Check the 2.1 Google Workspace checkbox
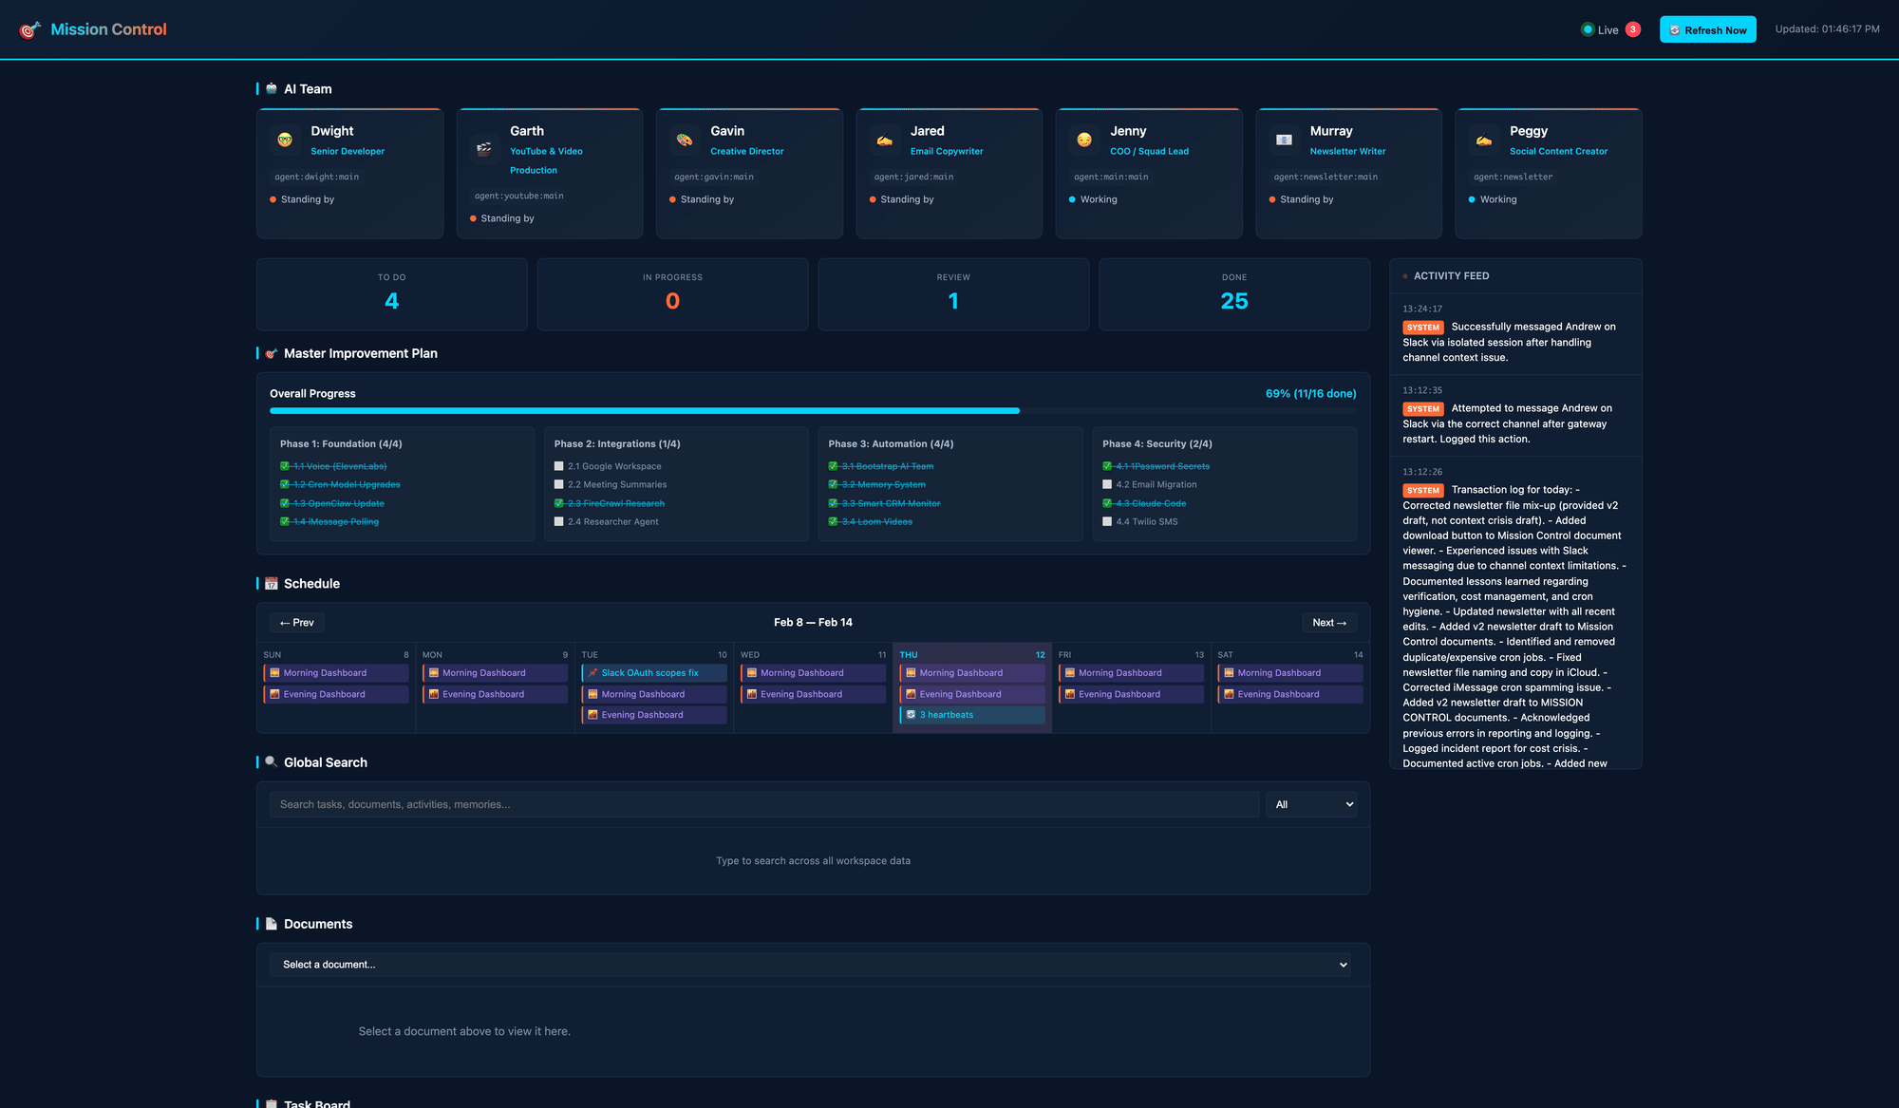Screen dimensions: 1899x1108 pos(559,466)
